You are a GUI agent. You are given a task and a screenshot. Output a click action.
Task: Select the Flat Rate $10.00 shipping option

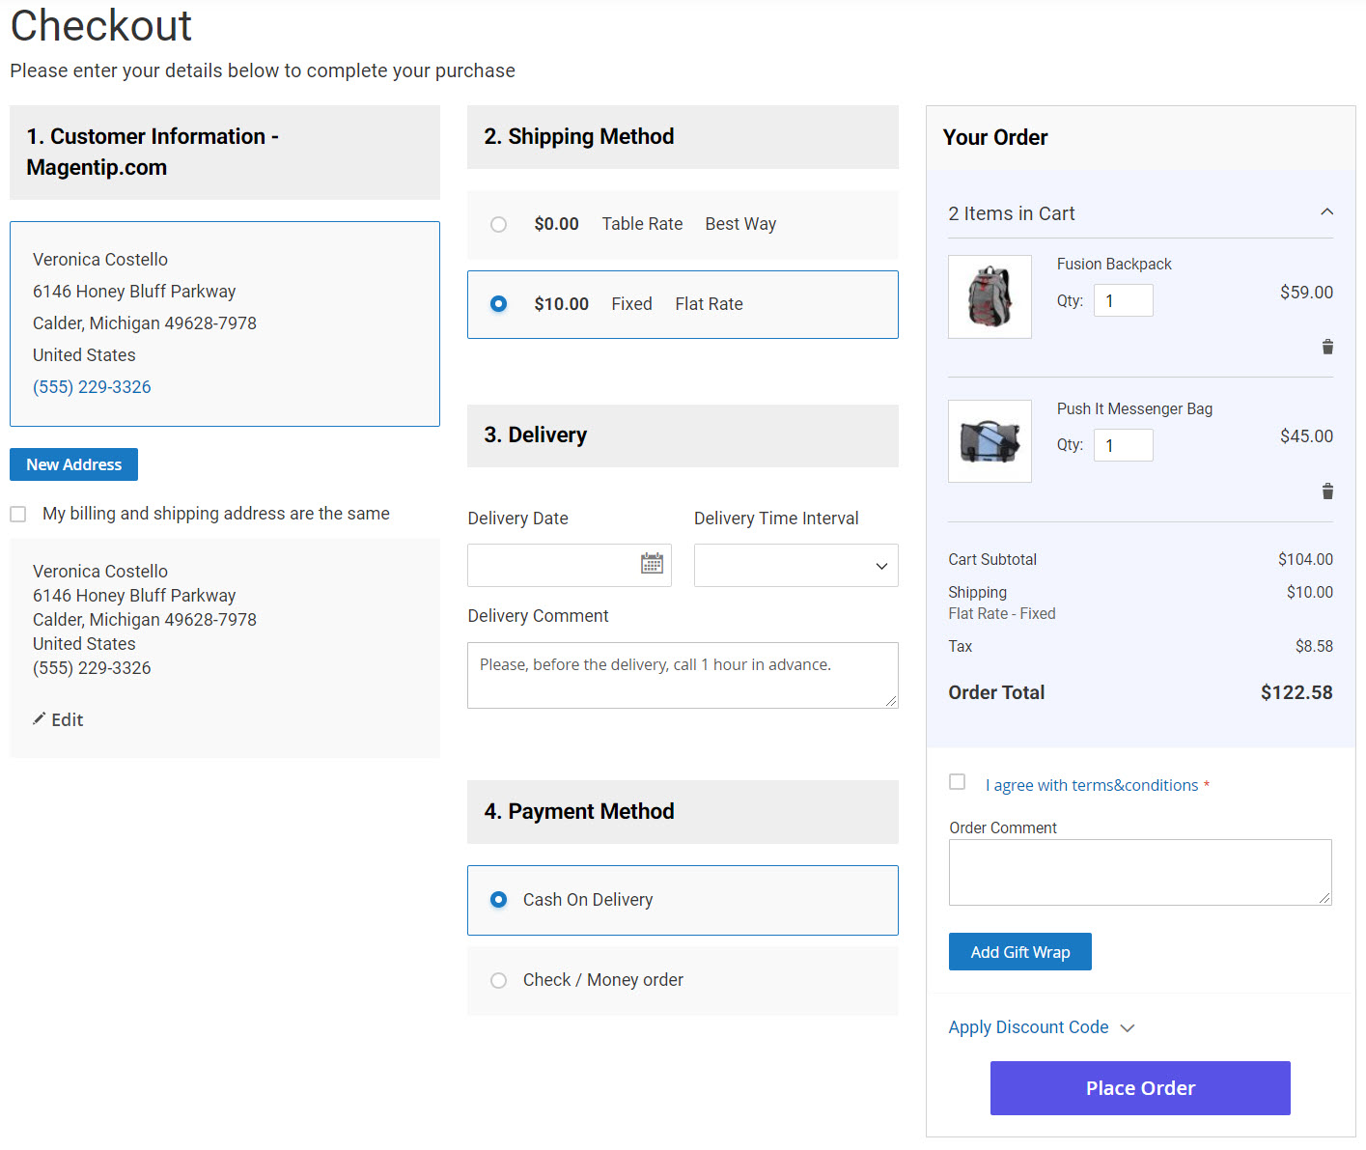pos(498,303)
